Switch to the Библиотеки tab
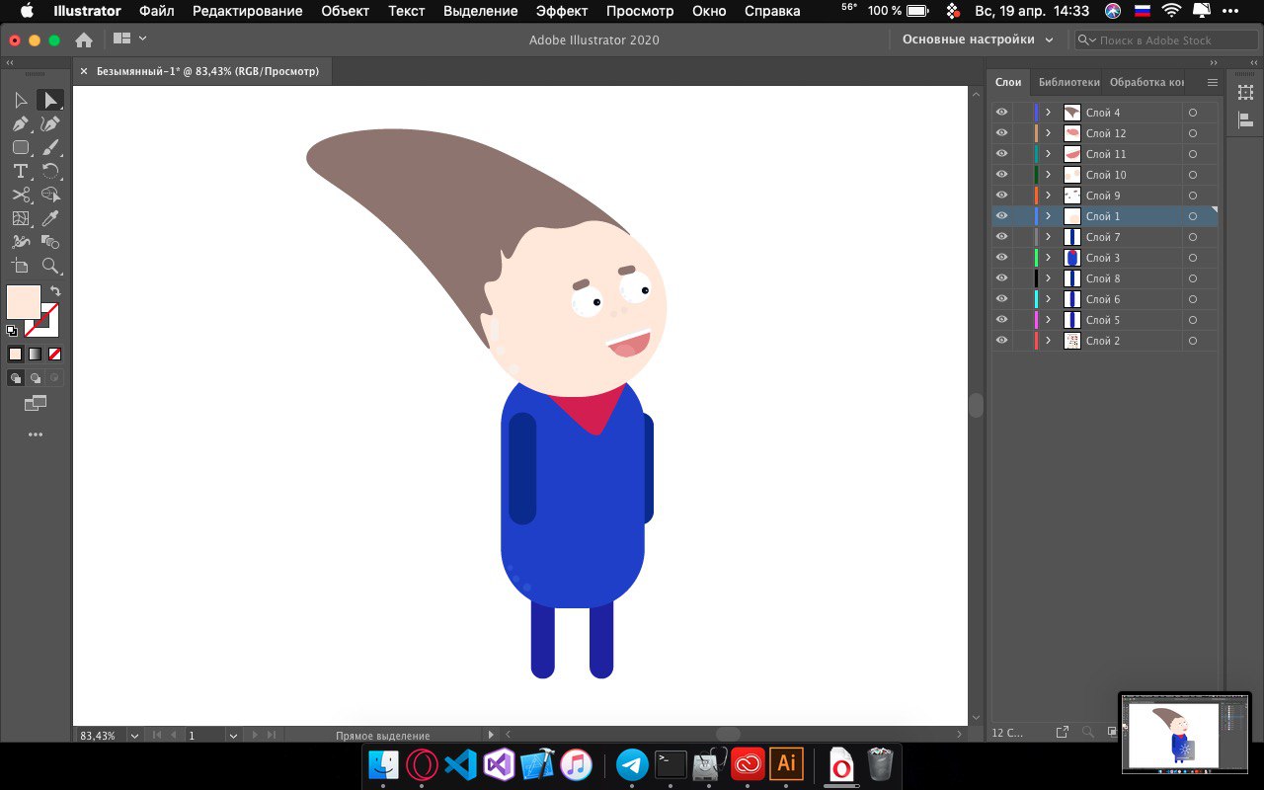Screen dimensions: 1264x790 1068,82
